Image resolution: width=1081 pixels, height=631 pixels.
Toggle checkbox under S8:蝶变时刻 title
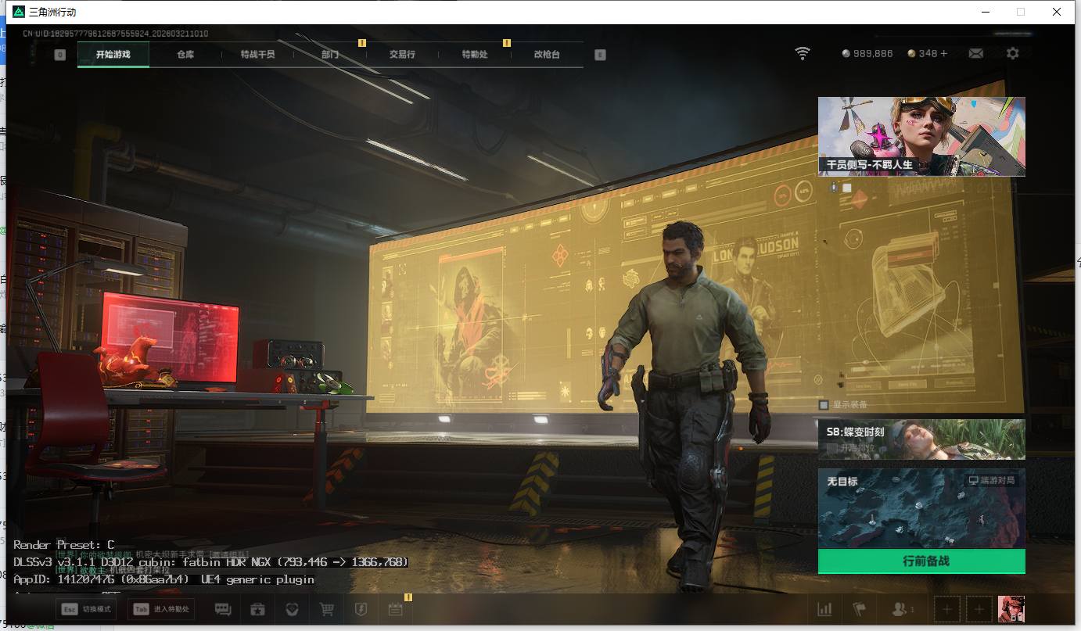[832, 448]
